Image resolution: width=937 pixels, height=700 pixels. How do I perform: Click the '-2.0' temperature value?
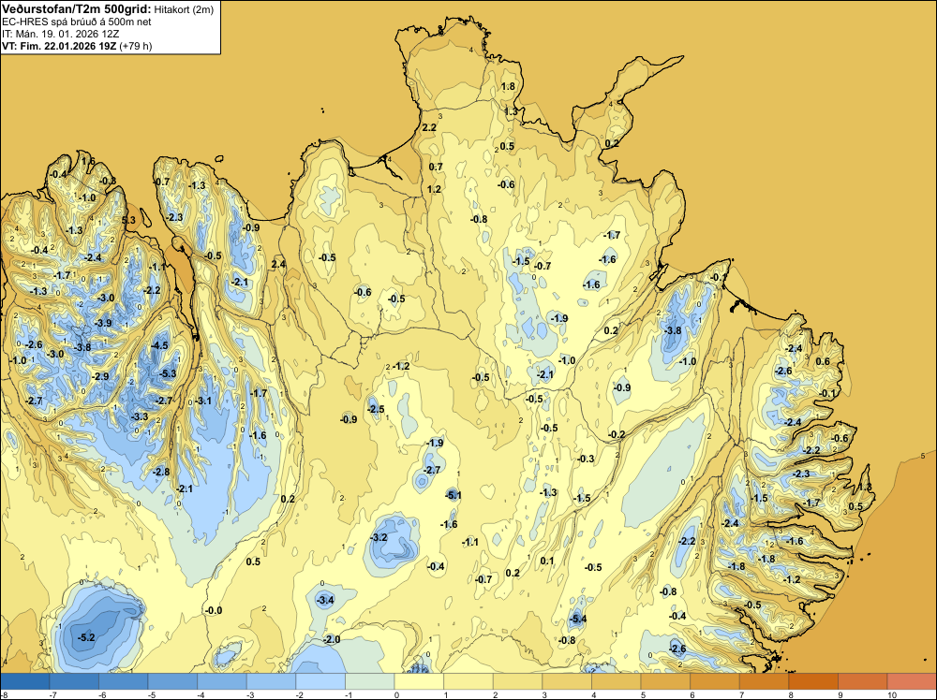click(x=332, y=639)
